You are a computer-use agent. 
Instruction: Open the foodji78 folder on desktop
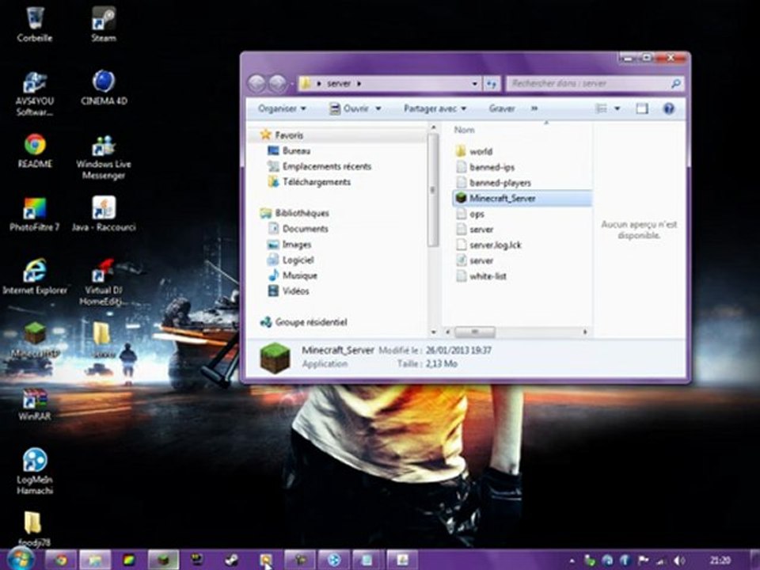click(x=33, y=528)
